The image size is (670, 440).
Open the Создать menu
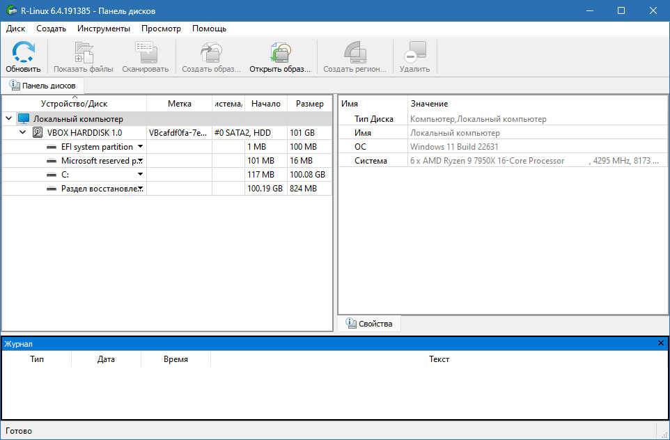pos(52,29)
